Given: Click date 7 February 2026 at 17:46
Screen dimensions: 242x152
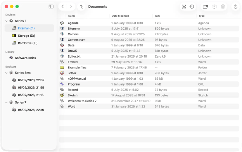Looking at the screenshot, I should click(129, 68).
